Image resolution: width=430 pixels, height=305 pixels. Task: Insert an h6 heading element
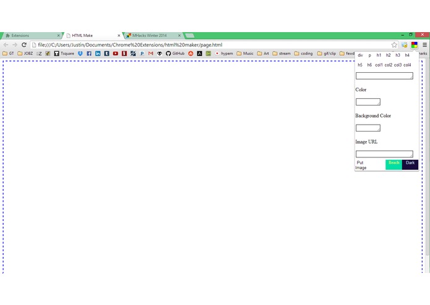point(369,65)
